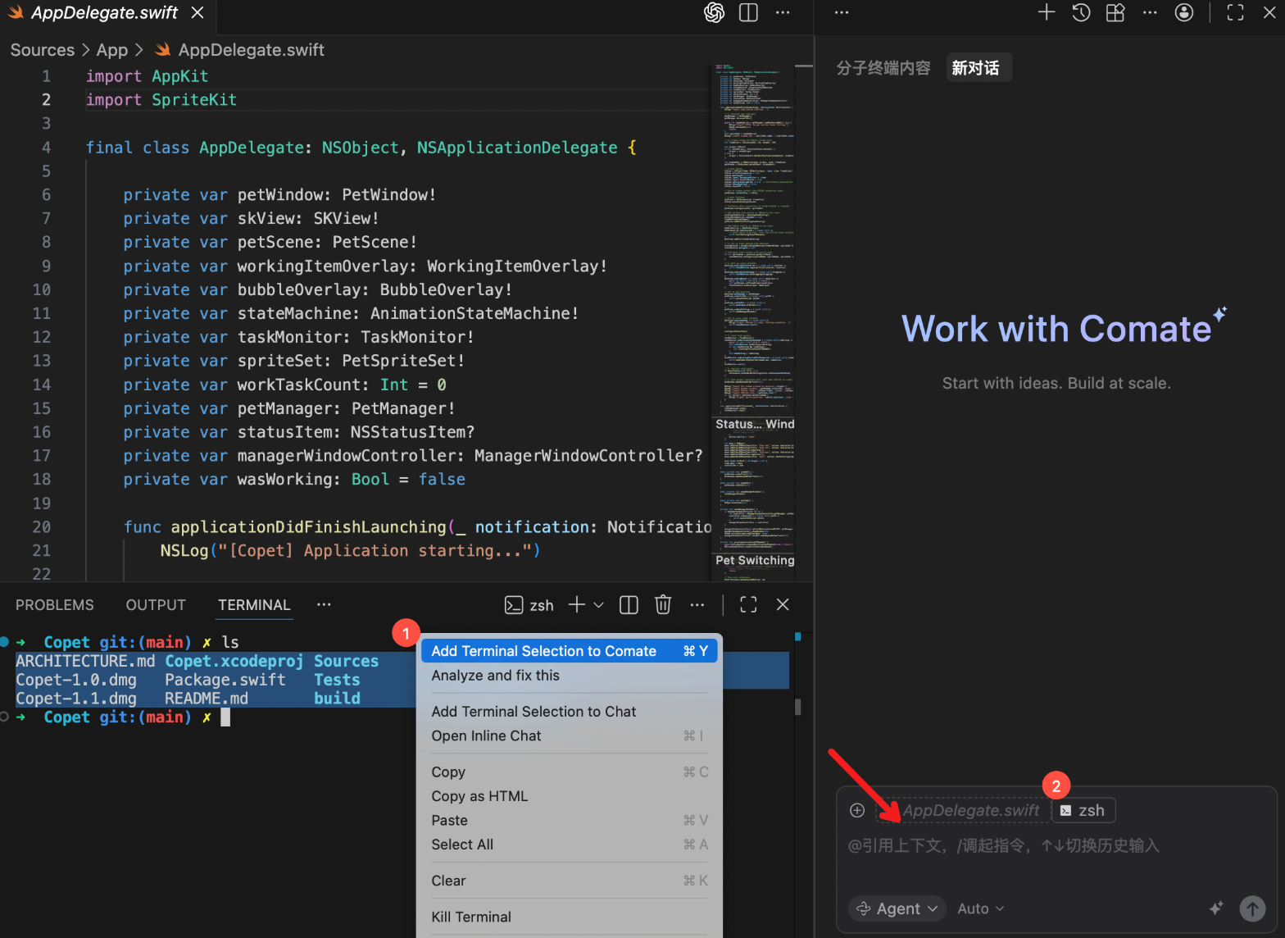Open the account profile icon
The width and height of the screenshot is (1285, 938).
1183,12
